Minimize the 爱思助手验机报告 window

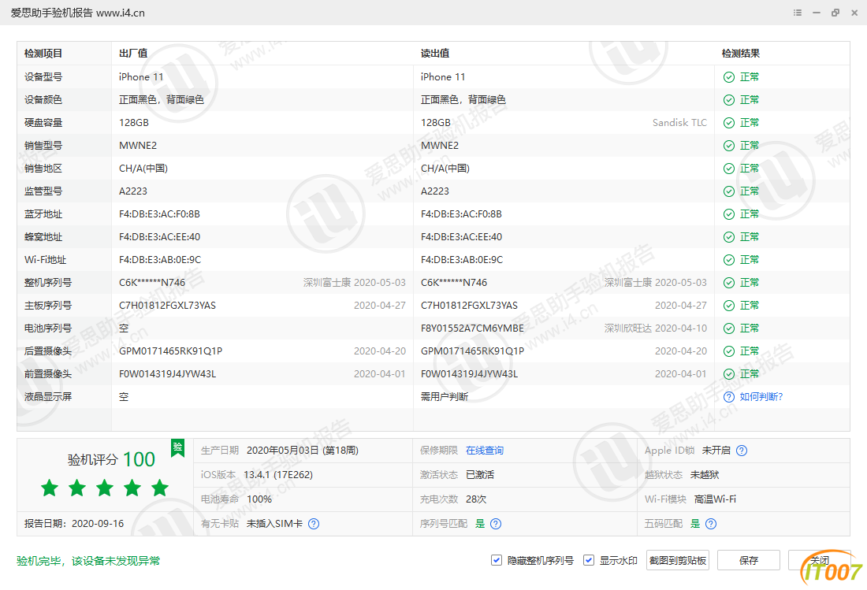pyautogui.click(x=816, y=13)
